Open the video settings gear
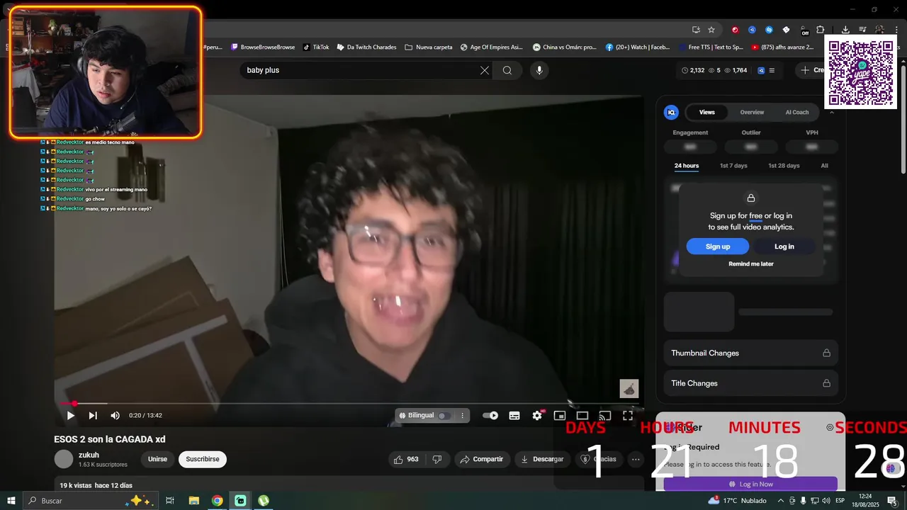Image resolution: width=907 pixels, height=510 pixels. (537, 416)
